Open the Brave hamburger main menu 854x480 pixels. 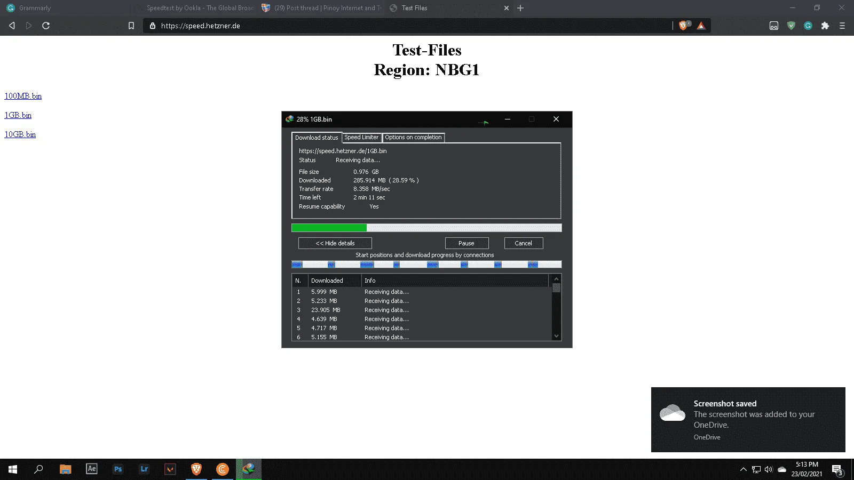coord(842,26)
